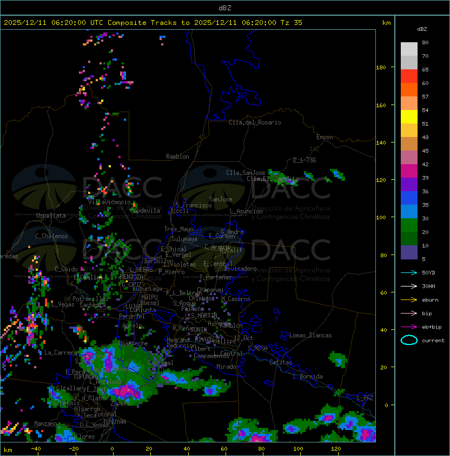450x456 pixels.
Task: Click the cyan 'current' ellipse symbol
Action: 409,340
